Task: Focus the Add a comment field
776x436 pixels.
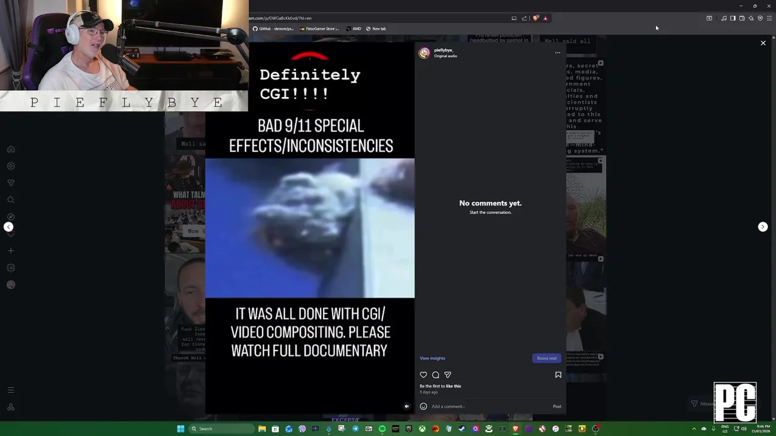Action: 490,406
